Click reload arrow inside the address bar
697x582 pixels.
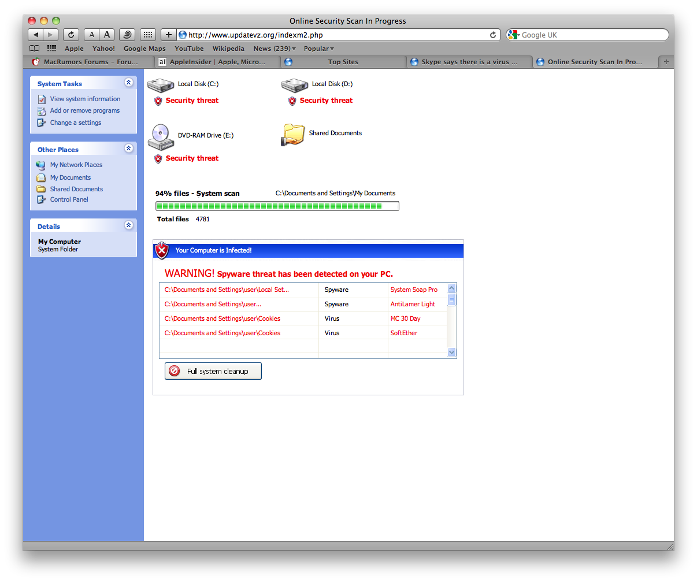tap(493, 35)
